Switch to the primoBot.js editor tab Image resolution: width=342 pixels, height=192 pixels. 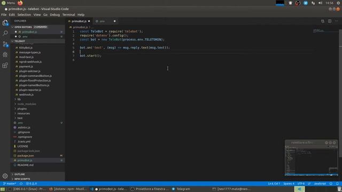[x=79, y=21]
